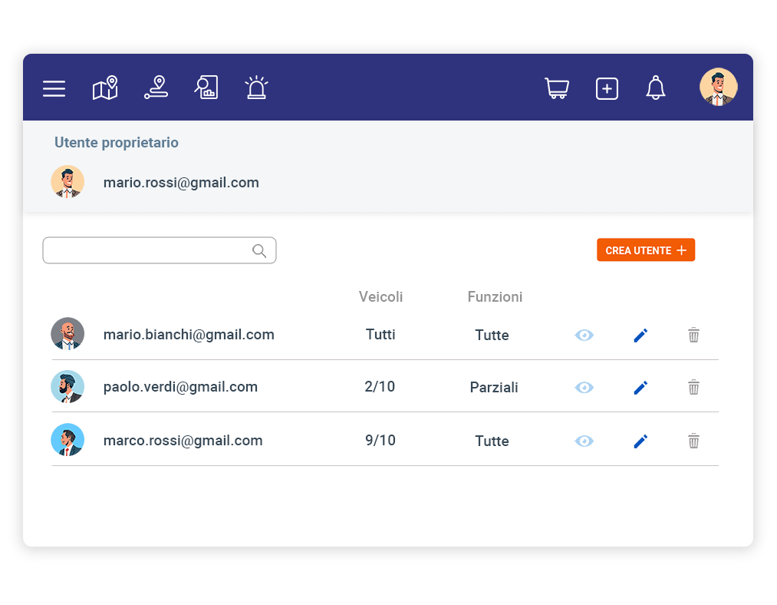Delete user mario.bianchi@gmail.com
Viewport: 777px width, 605px height.
(693, 335)
